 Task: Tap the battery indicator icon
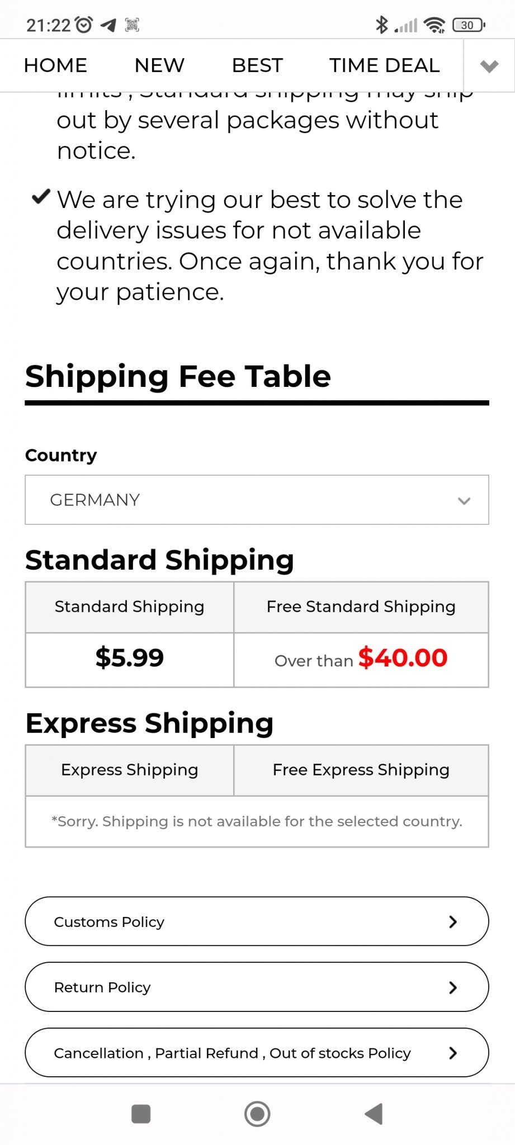pos(469,25)
